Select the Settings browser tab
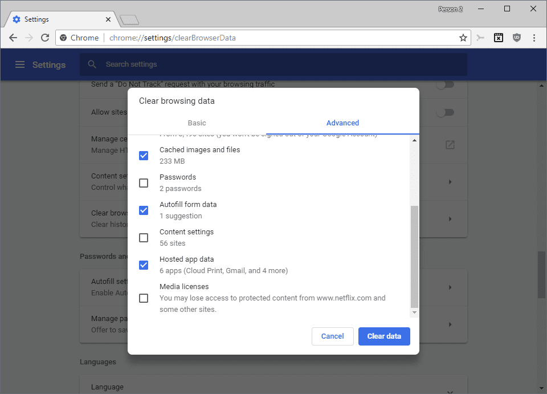This screenshot has width=547, height=394. click(63, 19)
